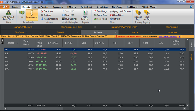Open HUD Settings
This screenshot has height=111, width=195.
point(70,19)
